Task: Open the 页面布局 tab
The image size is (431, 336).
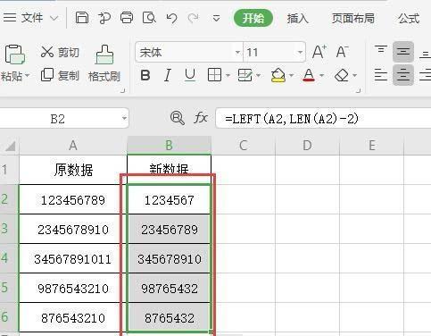Action: [x=353, y=18]
